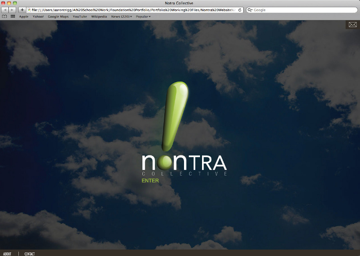The image size is (360, 256).
Task: Open the YouTube bookmark
Action: pyautogui.click(x=80, y=16)
